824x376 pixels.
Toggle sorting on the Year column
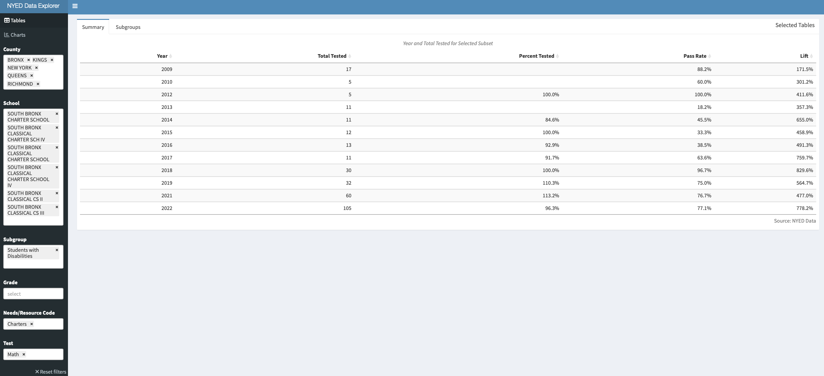[163, 56]
